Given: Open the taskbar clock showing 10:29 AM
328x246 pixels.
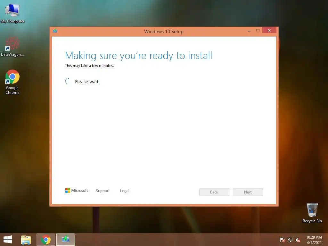Looking at the screenshot, I should (314, 240).
